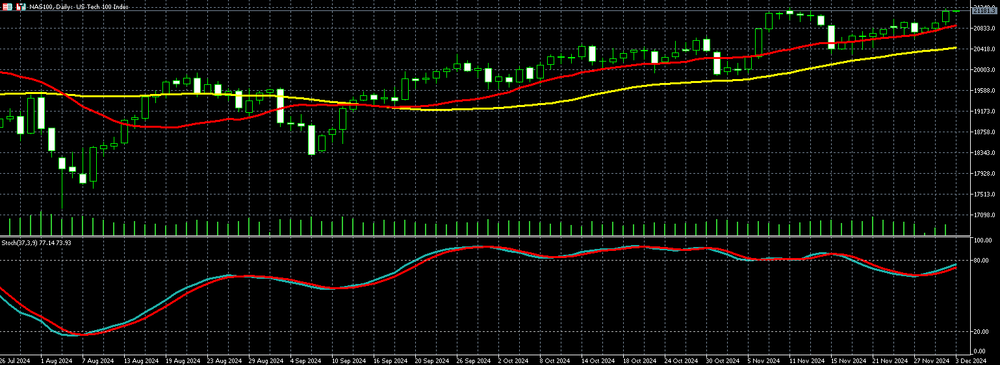Click the 1 Aug 2024 date label
Screen dimensions: 1000x365
[57, 360]
